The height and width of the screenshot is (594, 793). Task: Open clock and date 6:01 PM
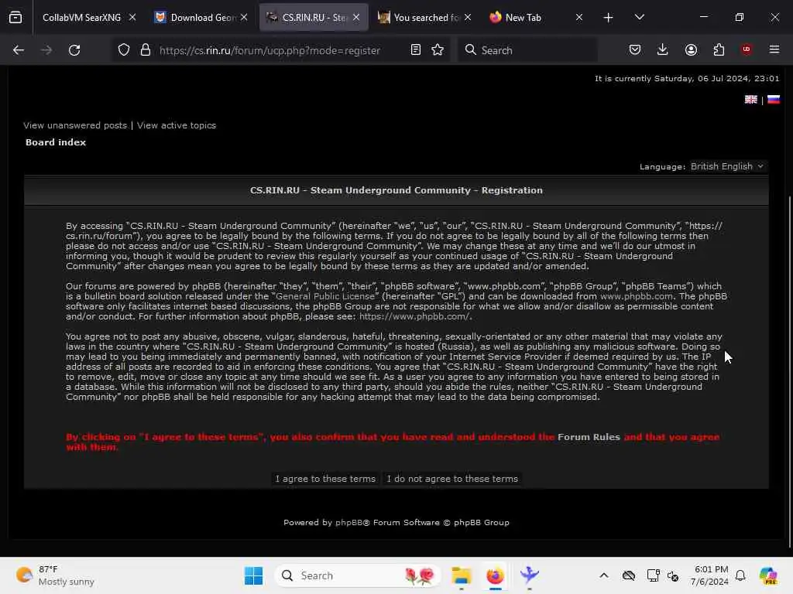coord(709,575)
